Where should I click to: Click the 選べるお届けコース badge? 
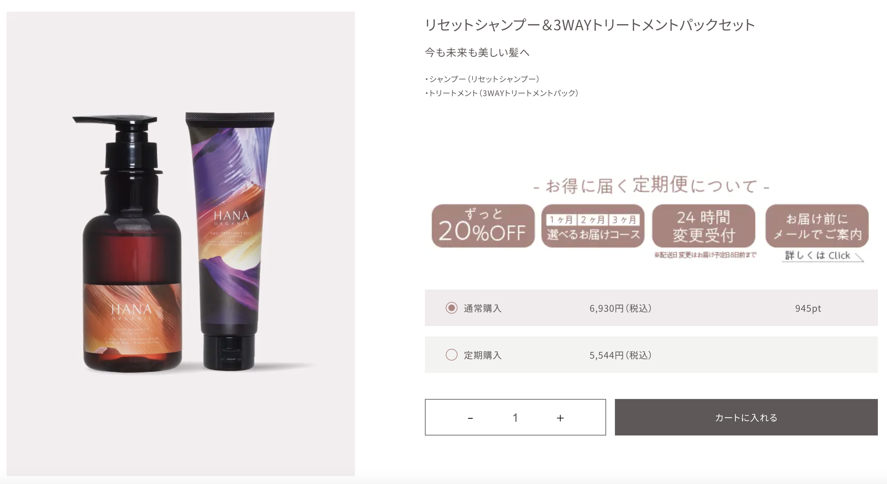(x=593, y=226)
